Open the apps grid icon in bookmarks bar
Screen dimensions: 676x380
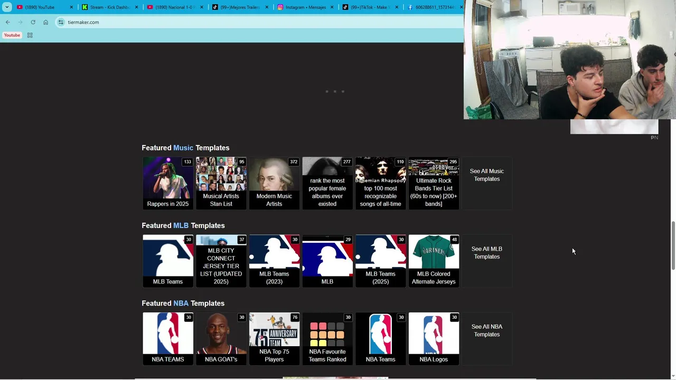click(30, 35)
